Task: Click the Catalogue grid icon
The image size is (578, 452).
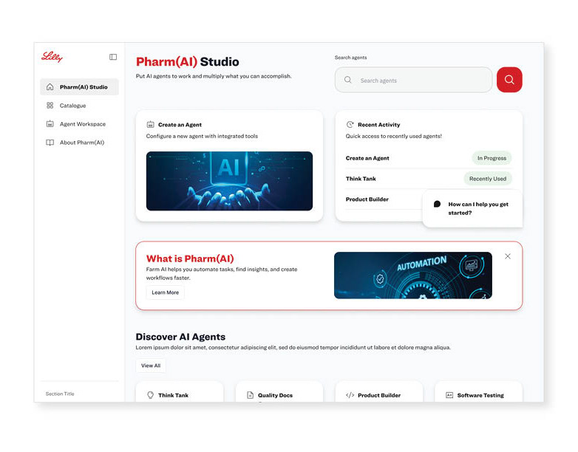Action: pos(50,106)
